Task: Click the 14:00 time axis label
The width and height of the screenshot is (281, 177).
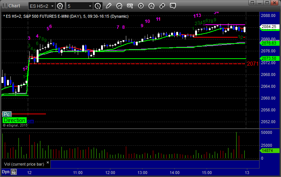Action: tap(174, 173)
